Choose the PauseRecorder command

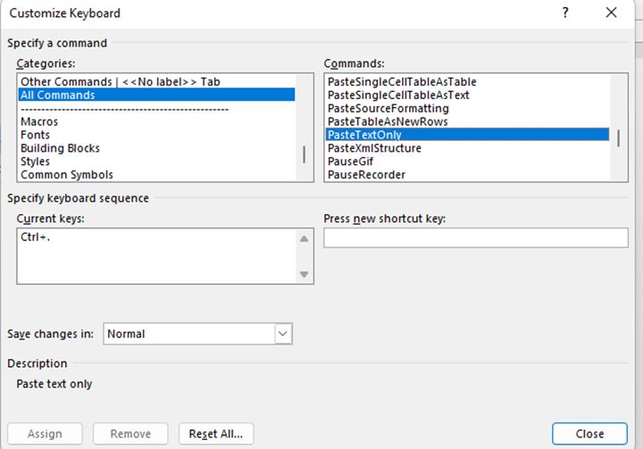pyautogui.click(x=366, y=175)
